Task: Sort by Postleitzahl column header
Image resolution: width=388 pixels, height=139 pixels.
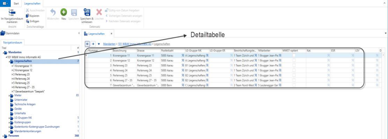Action: click(x=172, y=50)
